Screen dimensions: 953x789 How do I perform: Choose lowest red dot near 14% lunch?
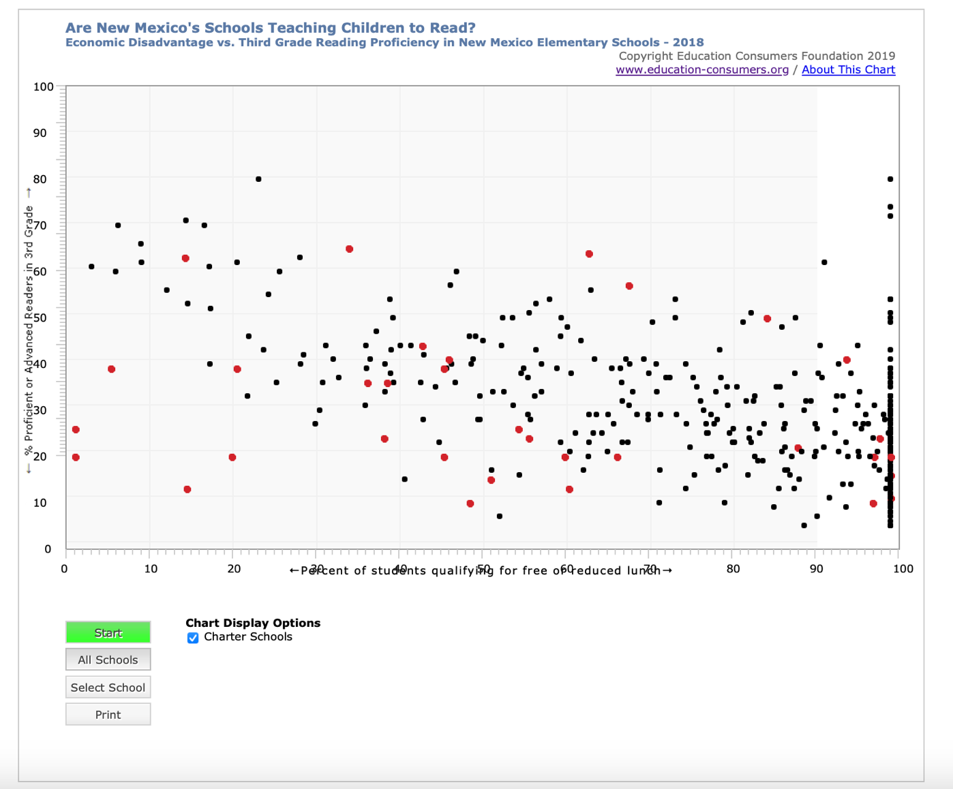pos(187,489)
